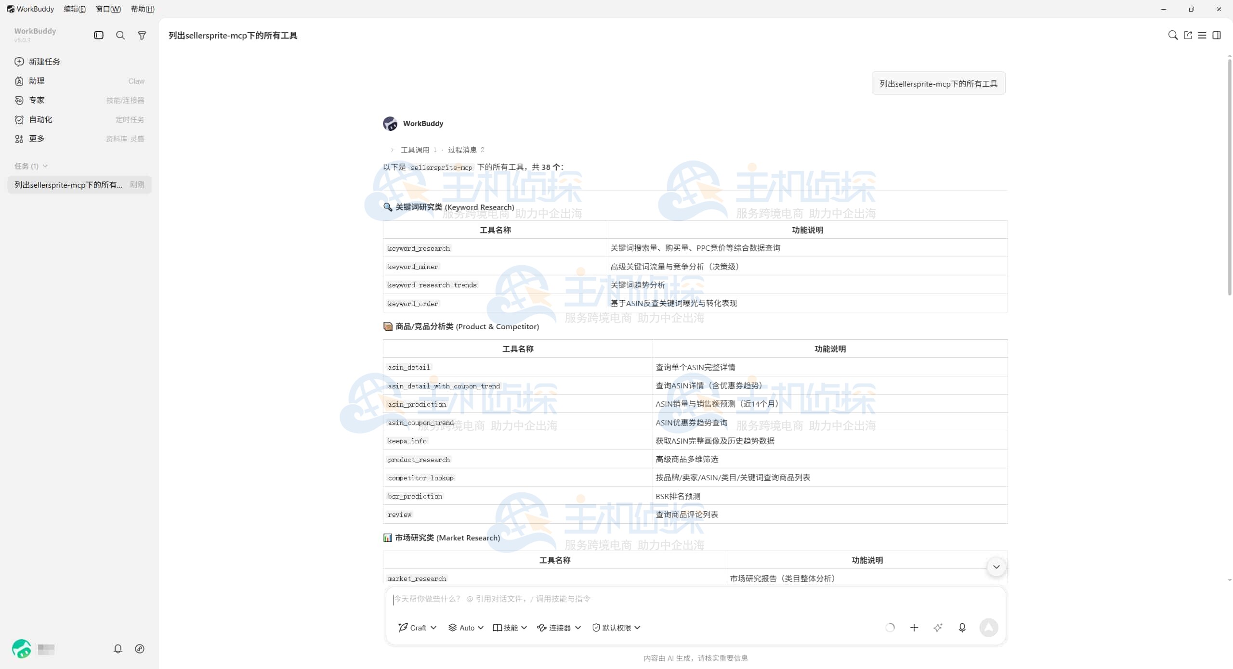Open the notification bell icon
The height and width of the screenshot is (669, 1233).
pyautogui.click(x=118, y=649)
